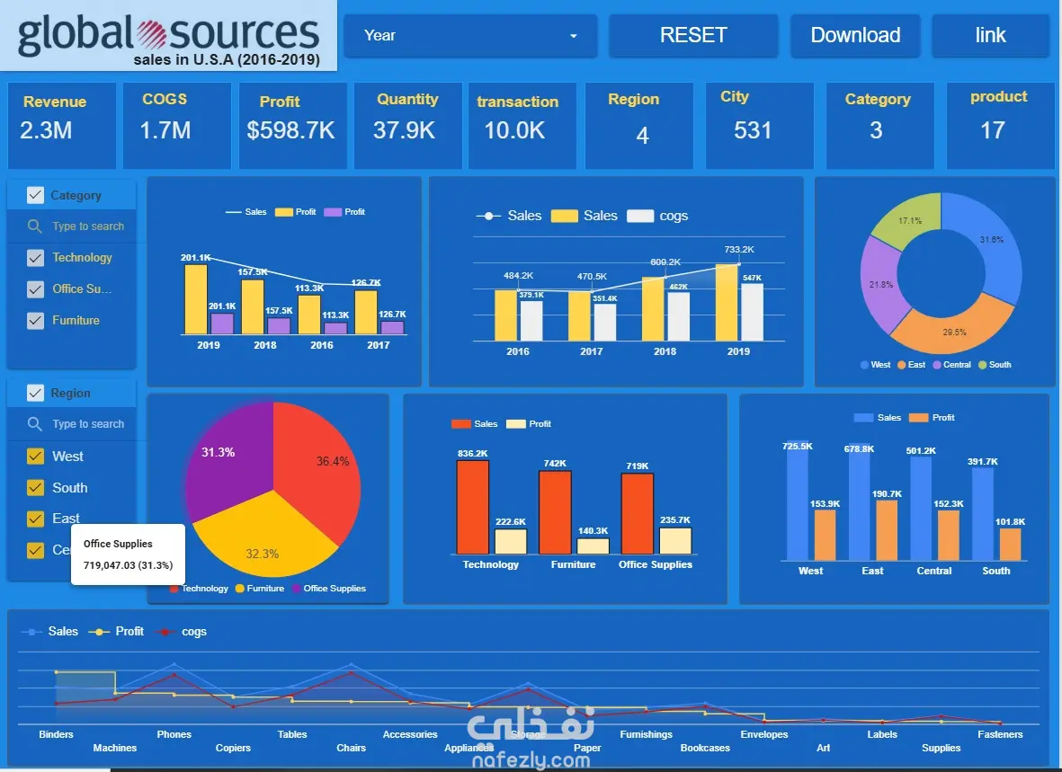Viewport: 1062px width, 772px height.
Task: Click the Year dropdown arrow
Action: (574, 36)
